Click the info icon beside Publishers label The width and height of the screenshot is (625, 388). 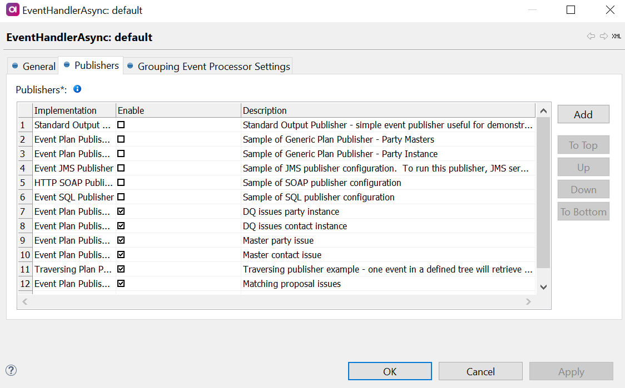point(77,89)
